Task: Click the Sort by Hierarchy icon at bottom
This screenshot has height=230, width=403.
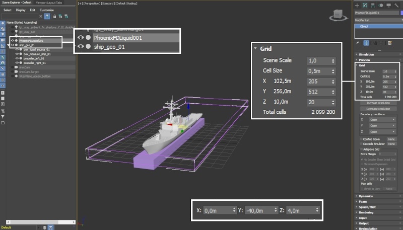Action: (51, 227)
